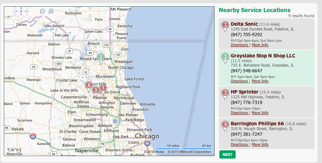
Task: Click the HP Sprinter title
Action: click(x=245, y=92)
